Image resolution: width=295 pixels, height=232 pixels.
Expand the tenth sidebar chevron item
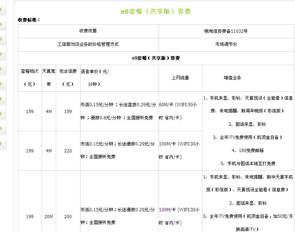click(x=1, y=143)
